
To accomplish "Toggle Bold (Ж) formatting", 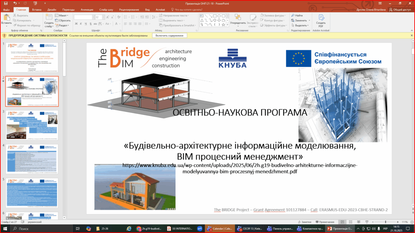I will pos(76,24).
